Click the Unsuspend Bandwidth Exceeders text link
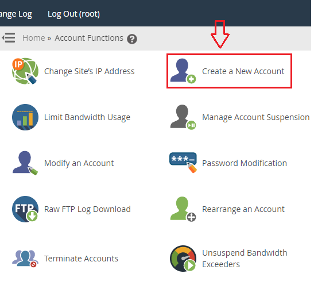Screen dimensions: 314x289 pos(245,259)
